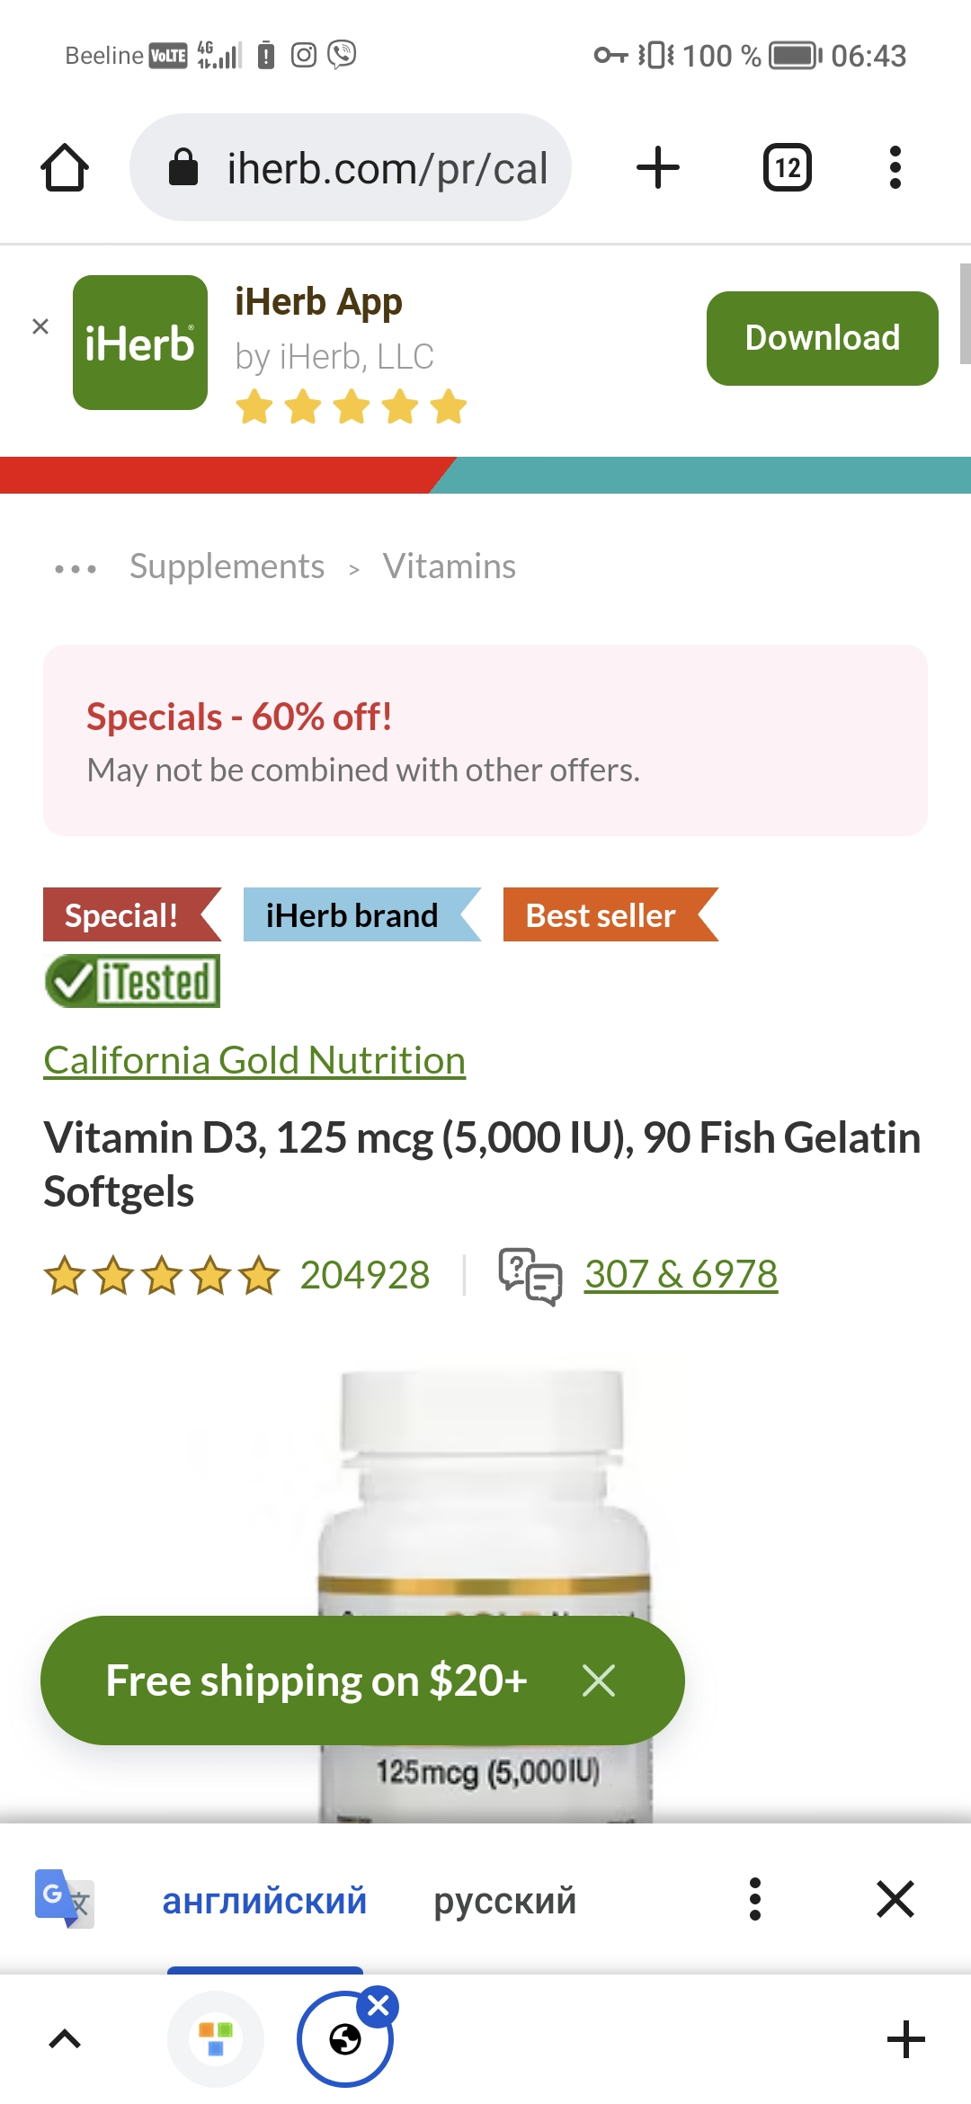The width and height of the screenshot is (971, 2104).
Task: Tap the browser home icon
Action: pyautogui.click(x=65, y=167)
